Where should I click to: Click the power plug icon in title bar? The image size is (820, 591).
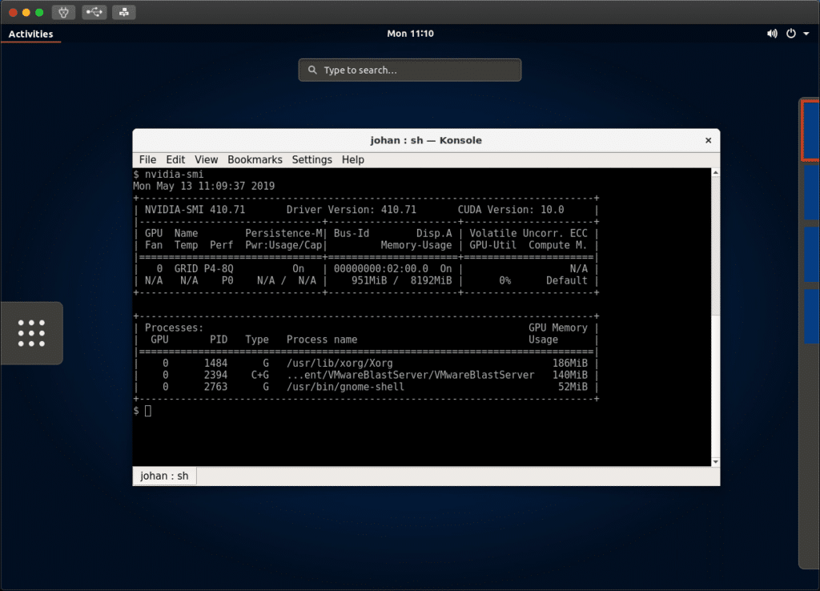(x=64, y=13)
